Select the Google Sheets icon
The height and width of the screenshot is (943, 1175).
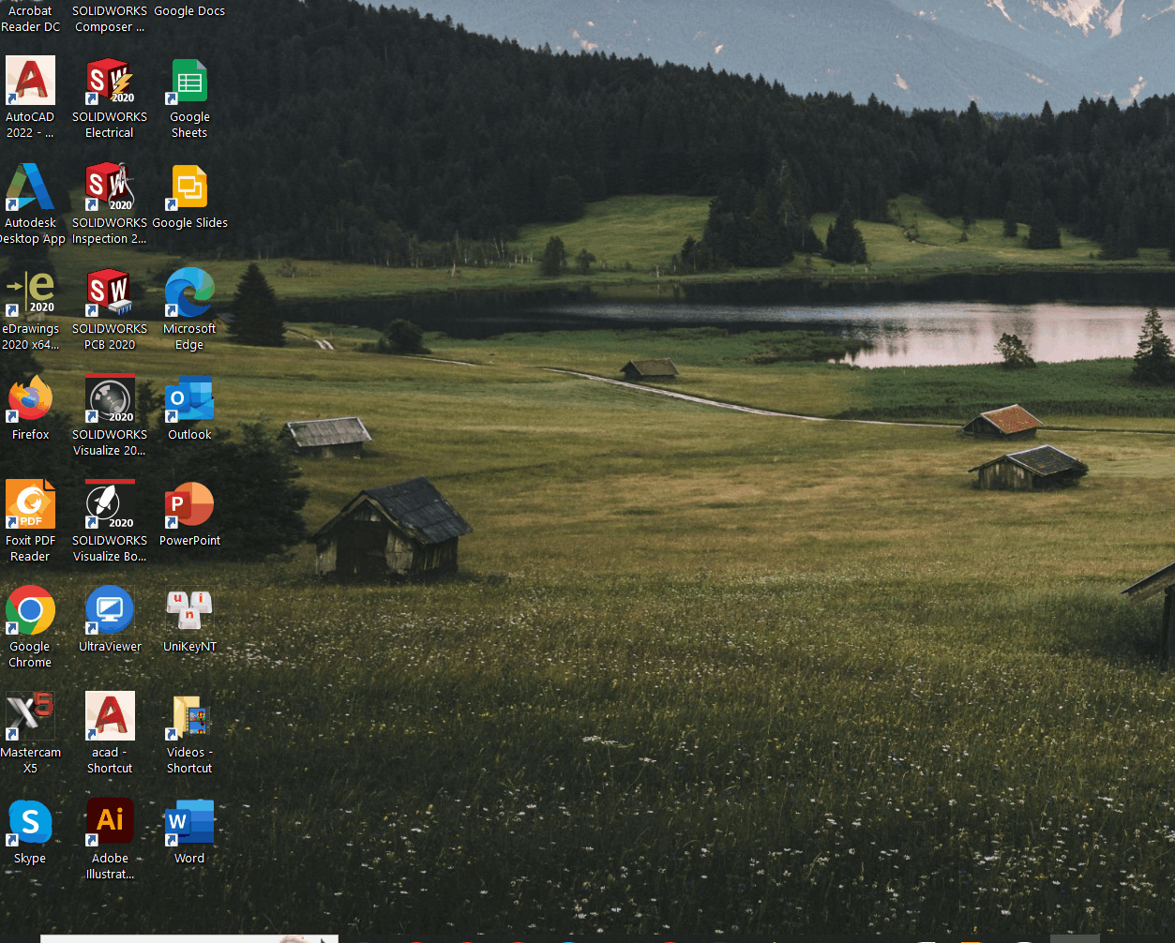(189, 82)
